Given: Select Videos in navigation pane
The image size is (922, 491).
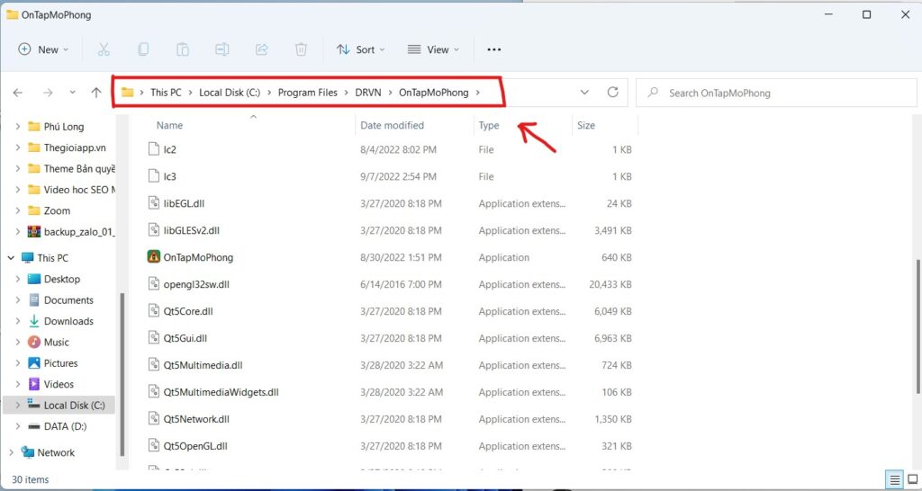Looking at the screenshot, I should pos(59,384).
